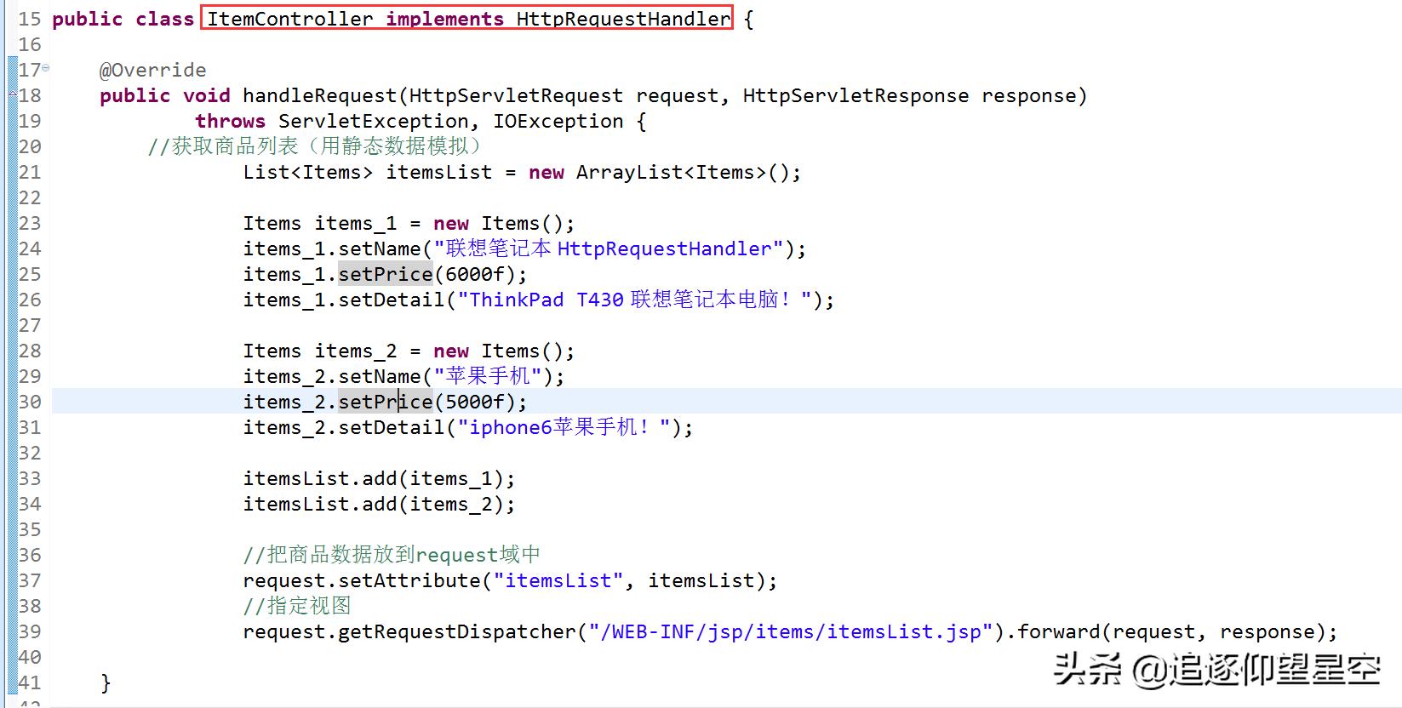Image resolution: width=1402 pixels, height=708 pixels.
Task: Click items_1 declaration on line 23
Action: tap(356, 223)
